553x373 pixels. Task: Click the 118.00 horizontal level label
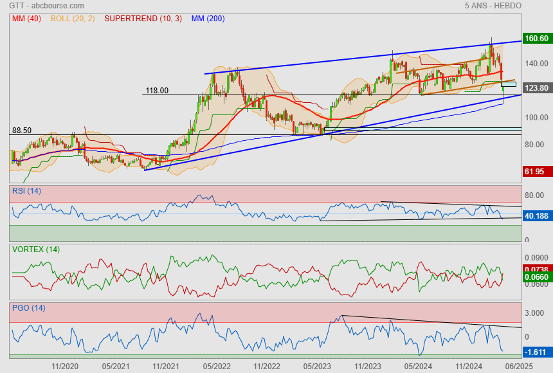pos(157,91)
